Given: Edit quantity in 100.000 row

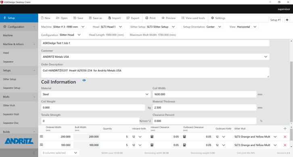Looking at the screenshot, I should (115, 145).
